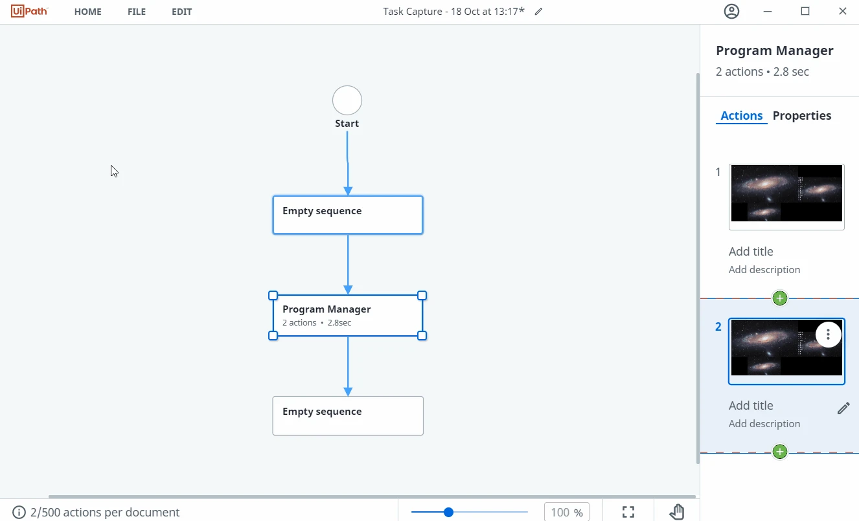Maximize the Task Capture window
859x521 pixels.
(x=805, y=11)
